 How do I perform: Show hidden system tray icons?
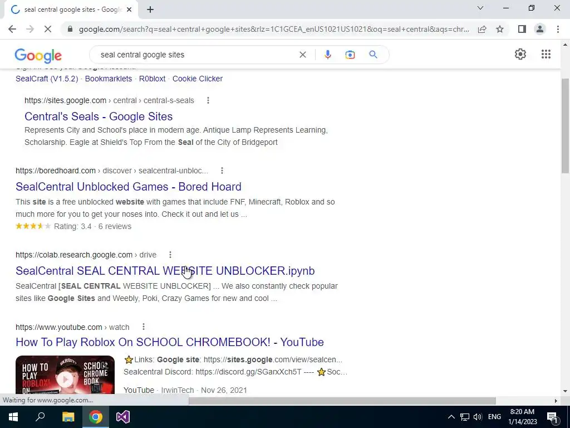451,417
